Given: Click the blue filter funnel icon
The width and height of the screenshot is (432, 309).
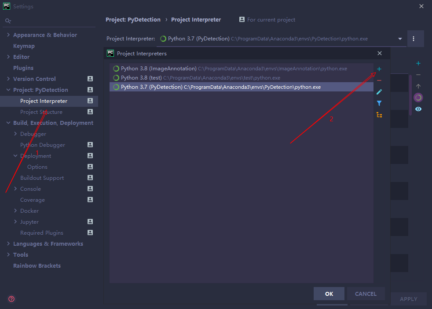Looking at the screenshot, I should [x=379, y=103].
